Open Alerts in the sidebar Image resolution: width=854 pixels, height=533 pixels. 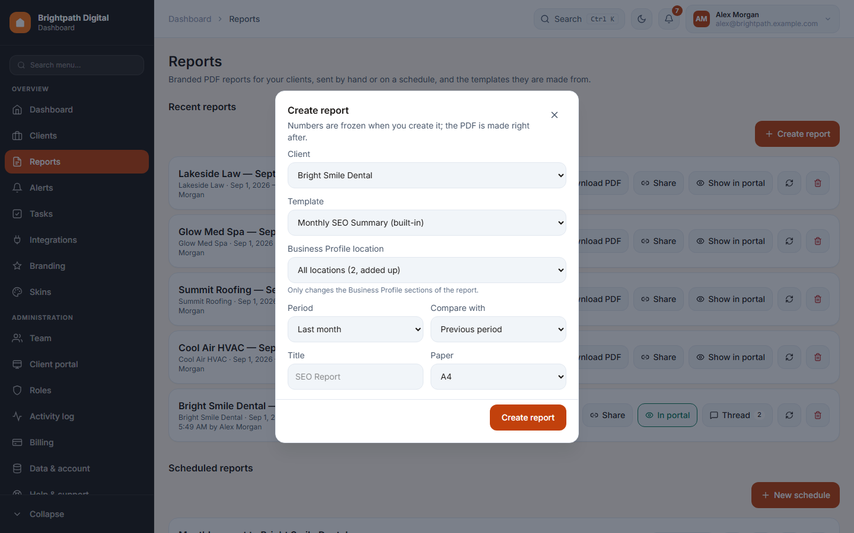tap(77, 188)
